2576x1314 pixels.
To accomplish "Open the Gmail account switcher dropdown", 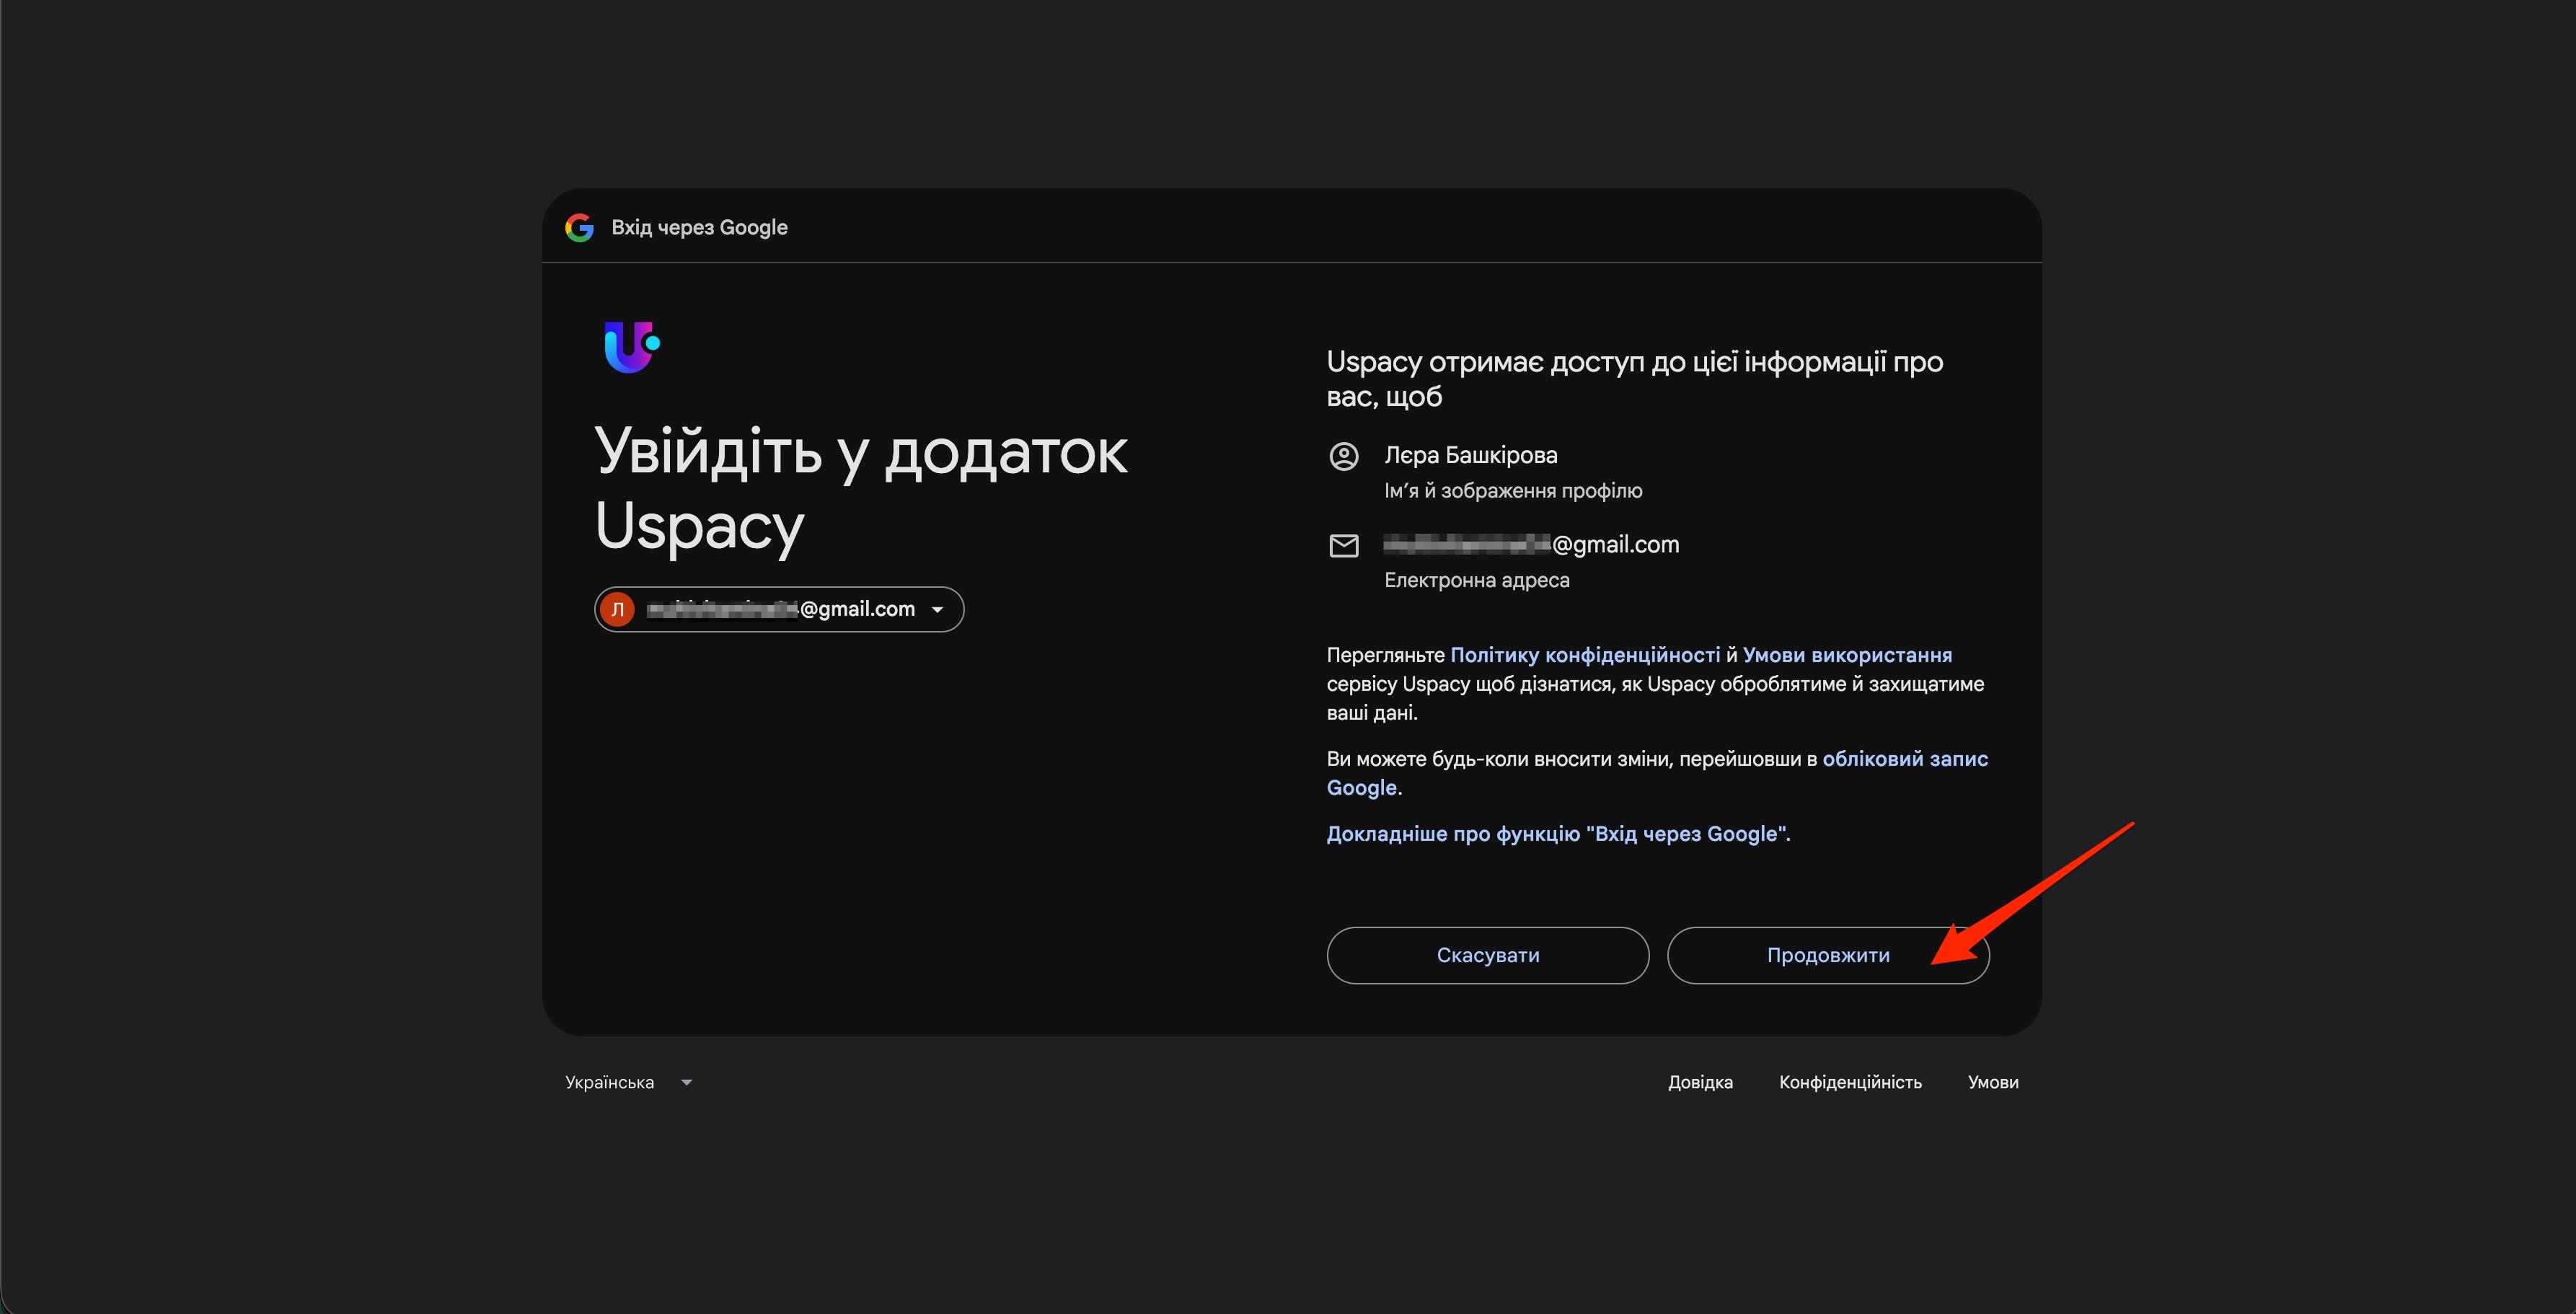I will coord(779,609).
